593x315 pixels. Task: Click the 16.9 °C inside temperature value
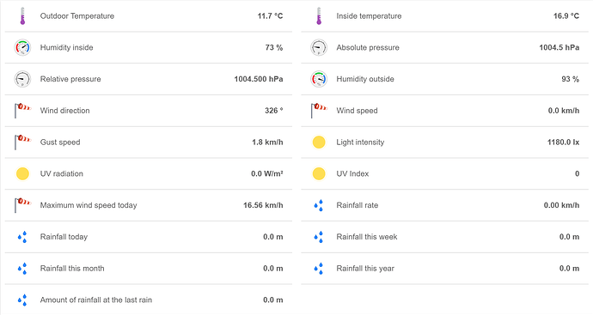click(x=566, y=15)
